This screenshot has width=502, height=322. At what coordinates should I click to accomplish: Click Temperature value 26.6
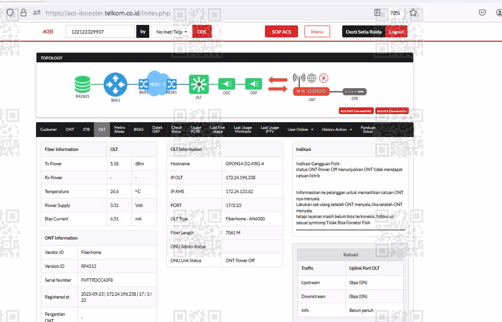(114, 192)
